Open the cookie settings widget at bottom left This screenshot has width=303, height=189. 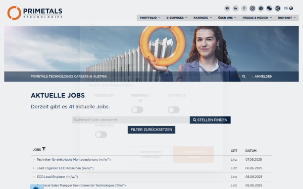pos(37,187)
